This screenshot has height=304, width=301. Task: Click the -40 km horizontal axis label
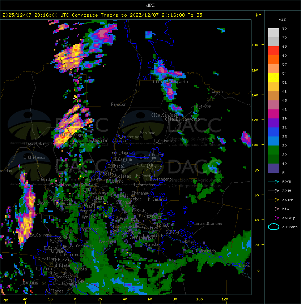click(24, 299)
